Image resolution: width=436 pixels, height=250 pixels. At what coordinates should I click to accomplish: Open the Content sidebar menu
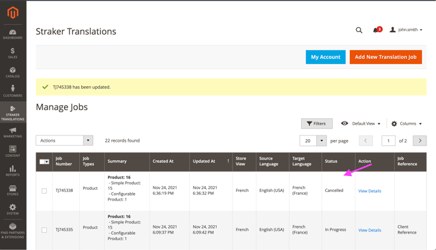(x=13, y=151)
